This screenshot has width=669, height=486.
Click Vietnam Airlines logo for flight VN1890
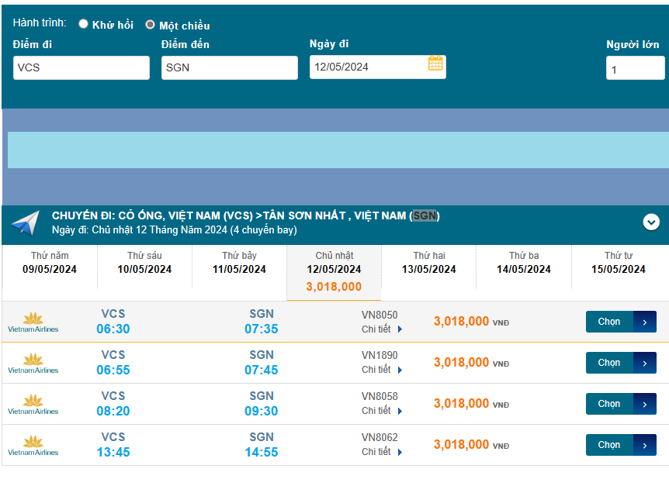(33, 363)
